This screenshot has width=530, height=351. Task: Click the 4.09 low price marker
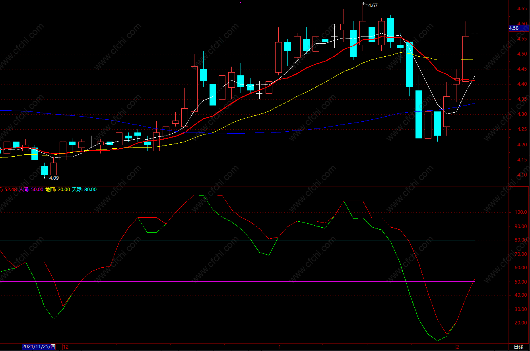[x=54, y=178]
